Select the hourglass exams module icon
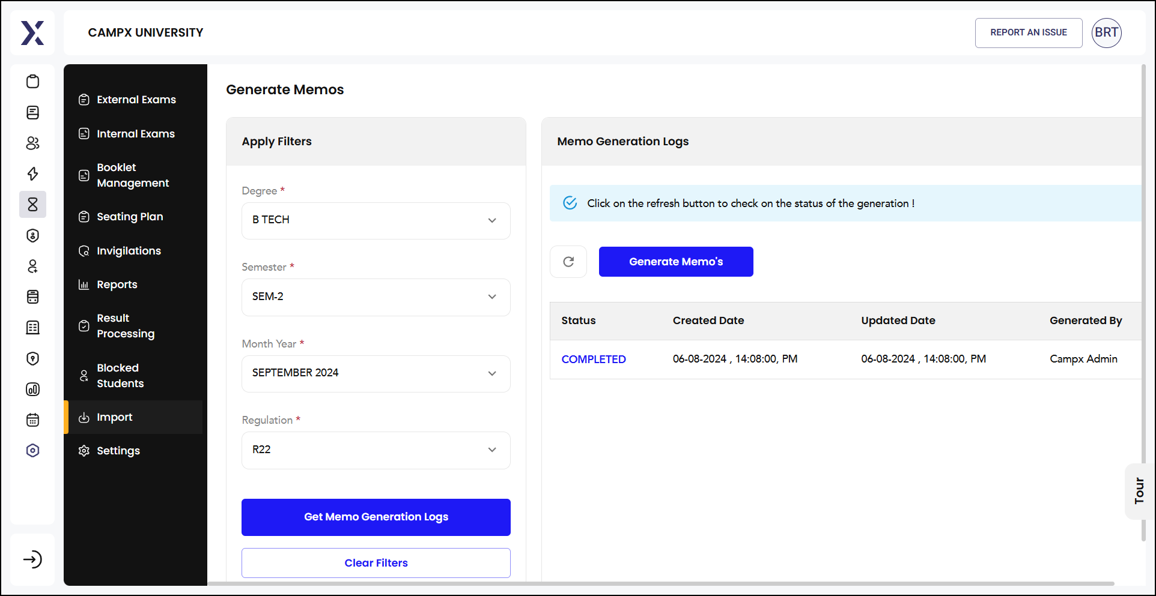Viewport: 1156px width, 596px height. click(33, 205)
